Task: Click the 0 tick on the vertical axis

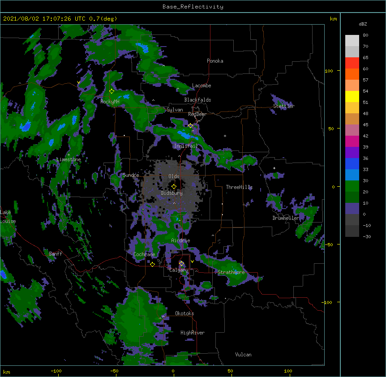Action: click(333, 187)
